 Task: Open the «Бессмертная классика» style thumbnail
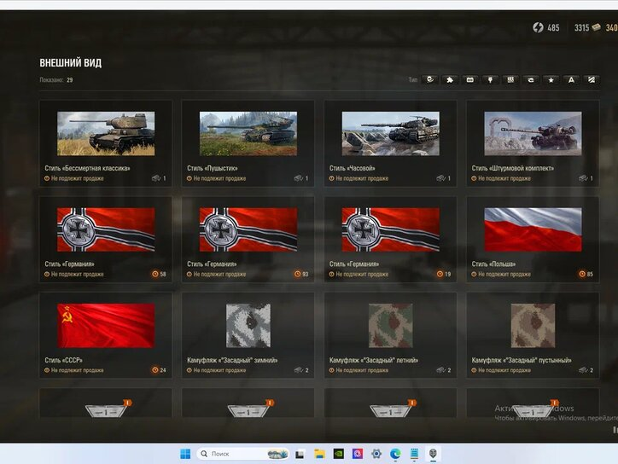[x=106, y=134]
